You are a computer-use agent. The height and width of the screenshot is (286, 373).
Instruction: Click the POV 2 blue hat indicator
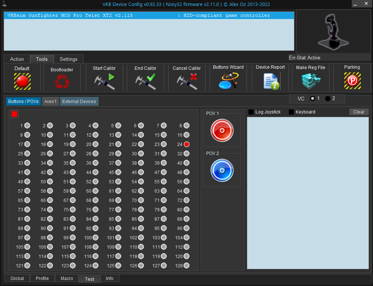click(x=222, y=171)
